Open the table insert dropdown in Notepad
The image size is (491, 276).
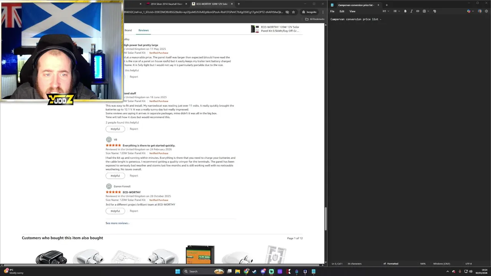pos(425,11)
